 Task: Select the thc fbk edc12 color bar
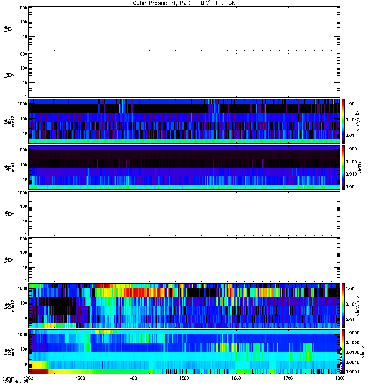pyautogui.click(x=343, y=305)
